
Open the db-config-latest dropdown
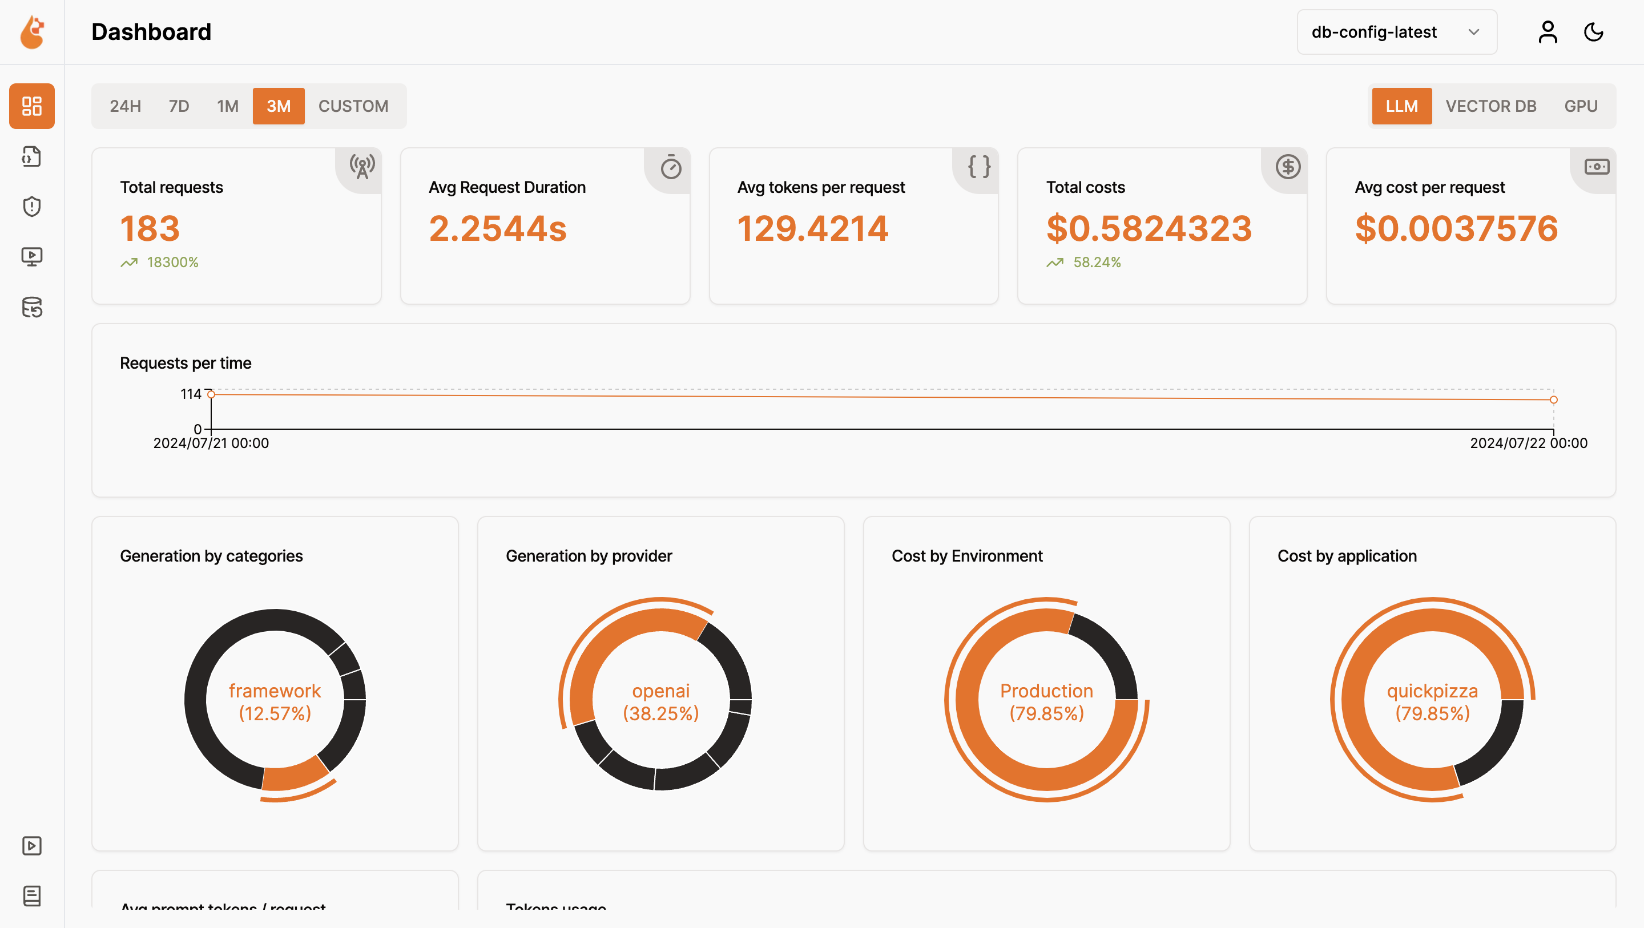click(1396, 32)
